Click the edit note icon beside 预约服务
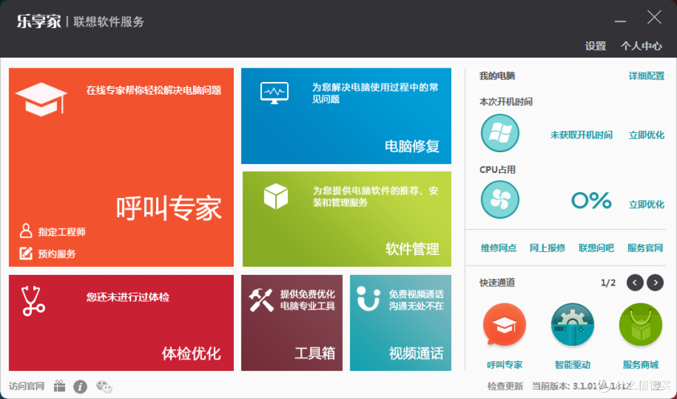This screenshot has height=399, width=677. 26,253
